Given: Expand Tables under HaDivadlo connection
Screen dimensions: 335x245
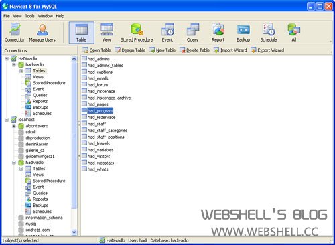Looking at the screenshot, I should 21,71.
